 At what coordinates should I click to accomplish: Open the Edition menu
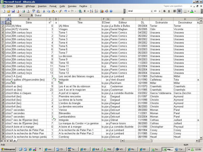tap(19, 6)
